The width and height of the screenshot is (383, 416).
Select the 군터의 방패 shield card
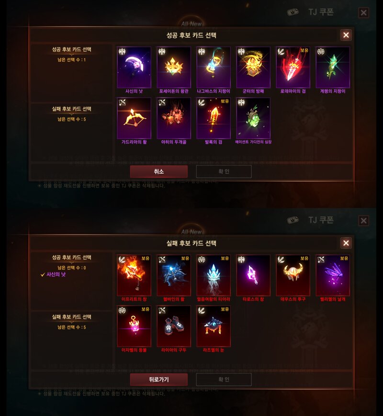click(x=253, y=67)
